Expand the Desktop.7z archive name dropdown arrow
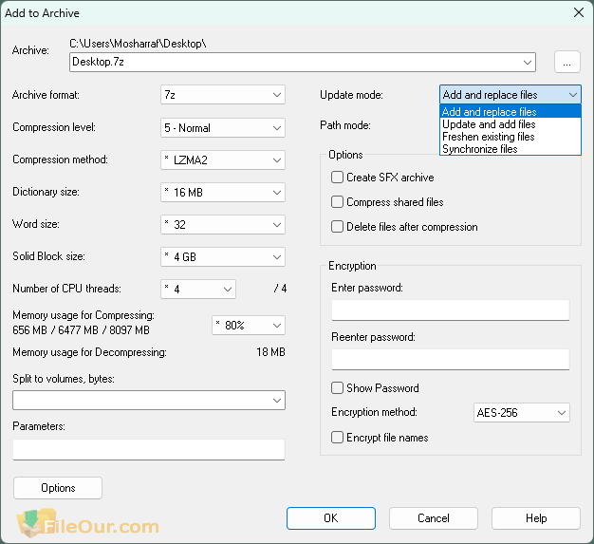The image size is (594, 544). [x=527, y=62]
